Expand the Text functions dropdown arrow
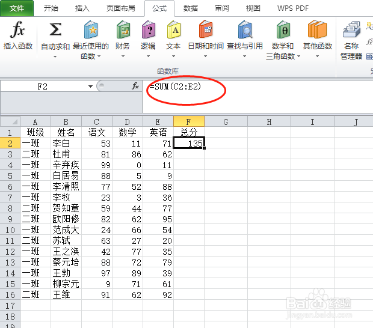The image size is (373, 328). pyautogui.click(x=173, y=56)
